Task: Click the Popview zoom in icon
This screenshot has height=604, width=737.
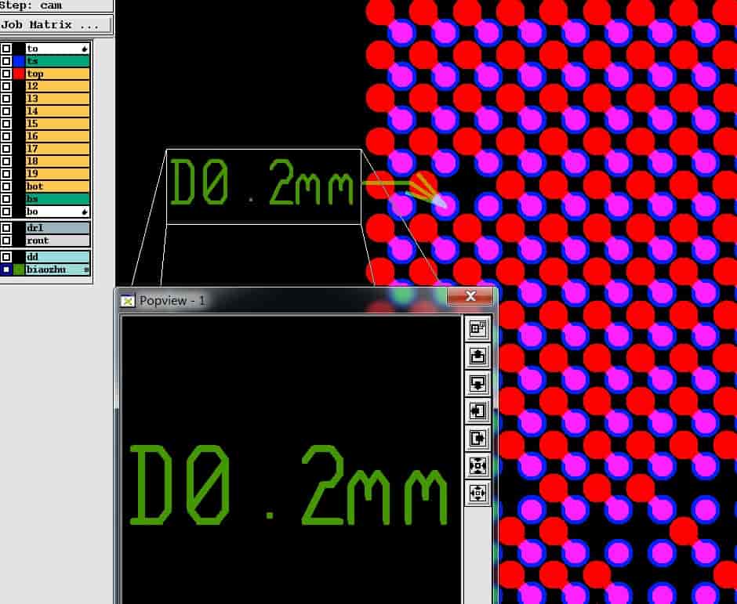Action: coord(477,466)
